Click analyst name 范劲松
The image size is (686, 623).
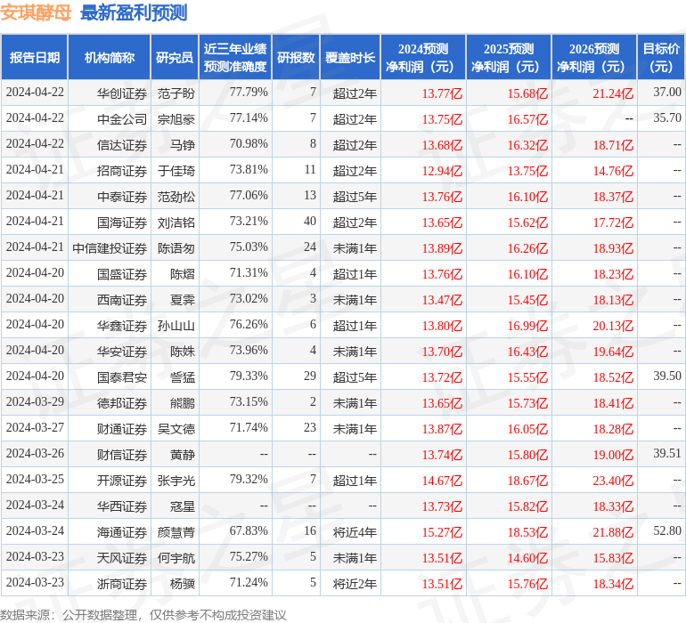pyautogui.click(x=176, y=197)
